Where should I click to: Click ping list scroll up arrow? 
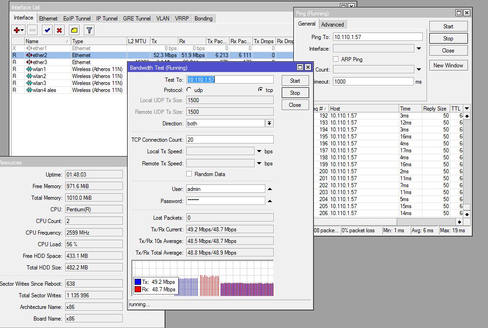pyautogui.click(x=467, y=116)
